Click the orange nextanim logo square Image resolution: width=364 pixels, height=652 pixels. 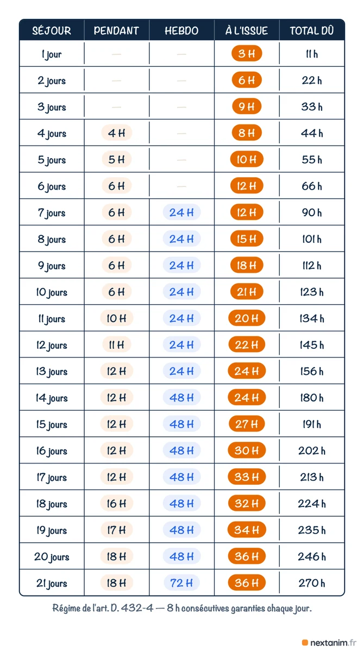(305, 642)
